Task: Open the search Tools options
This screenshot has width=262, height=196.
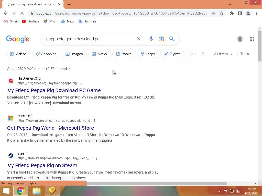Action: coord(244,54)
